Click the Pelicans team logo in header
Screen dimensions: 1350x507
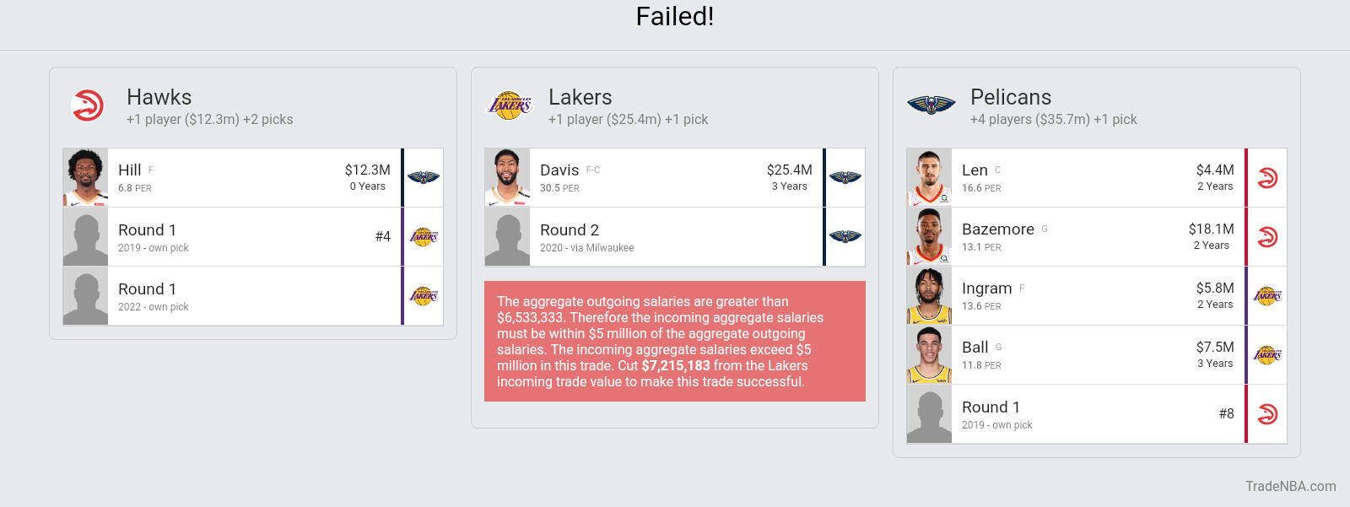coord(931,105)
